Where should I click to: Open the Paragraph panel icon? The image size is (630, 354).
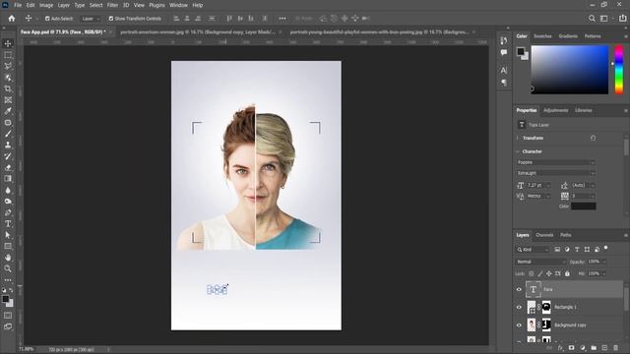coord(504,83)
